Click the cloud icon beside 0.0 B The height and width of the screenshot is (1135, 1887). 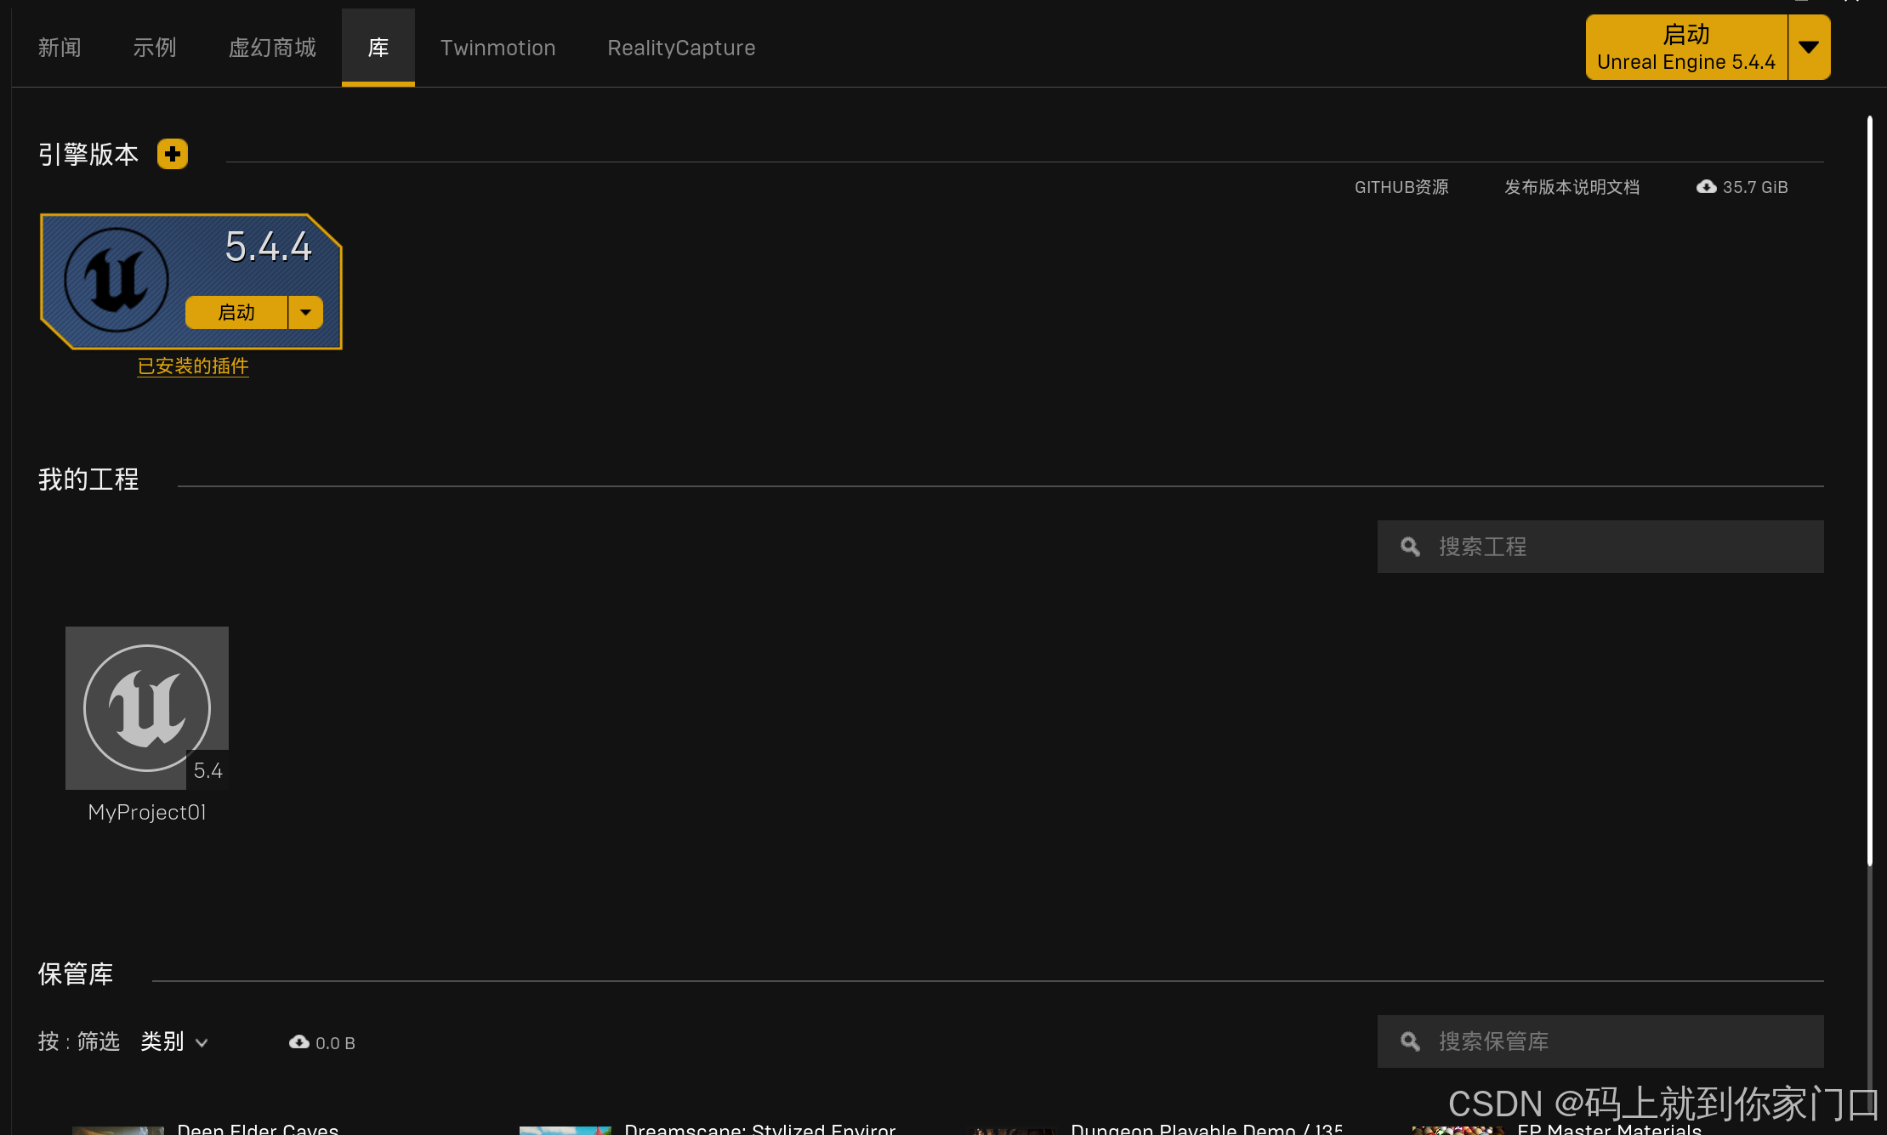tap(298, 1042)
